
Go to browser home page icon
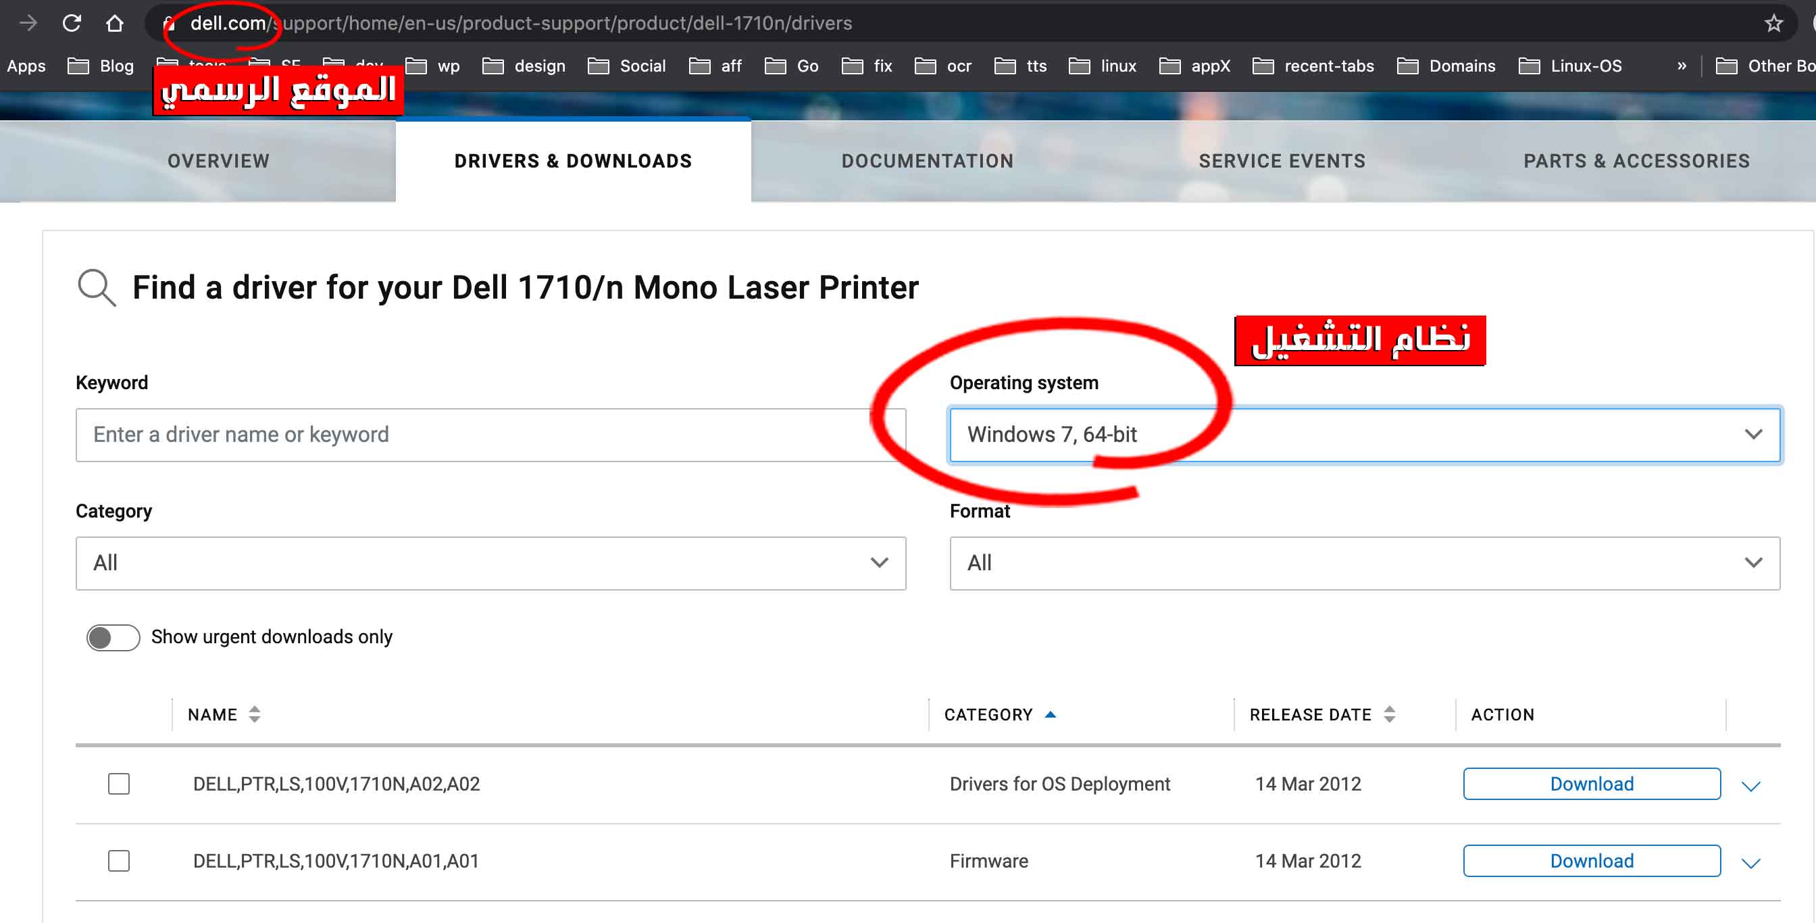(x=115, y=23)
